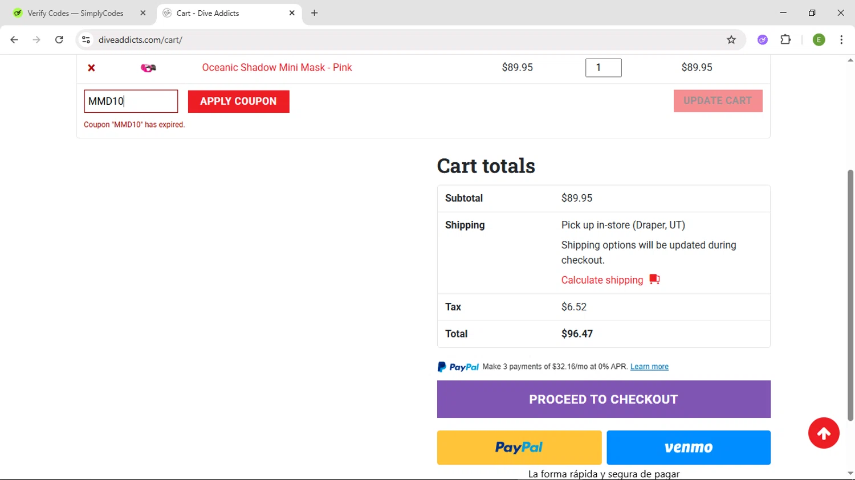Bookmark this page with the star icon
The image size is (855, 480).
731,40
